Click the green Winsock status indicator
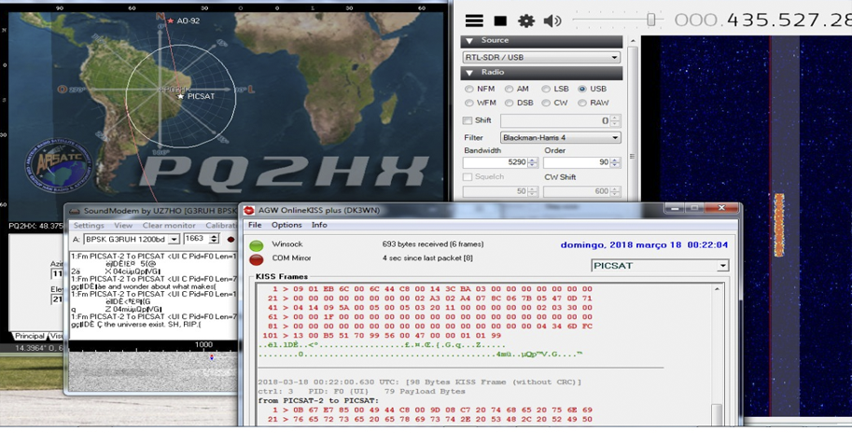 [x=256, y=245]
